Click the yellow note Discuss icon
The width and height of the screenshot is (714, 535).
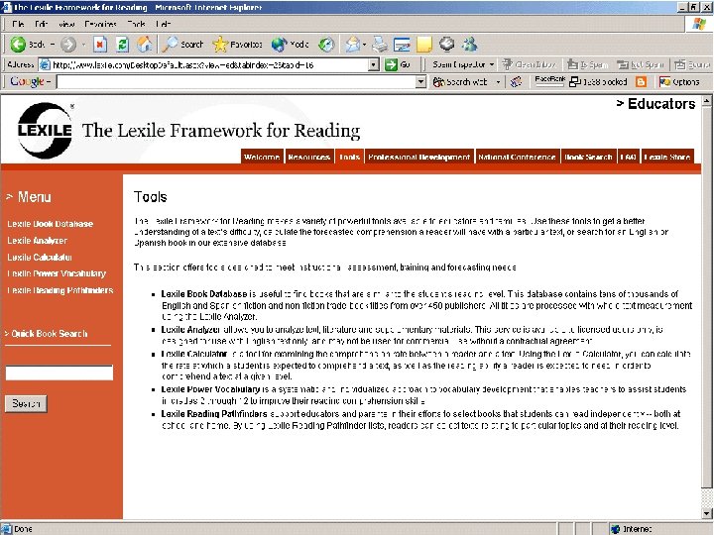coord(424,45)
